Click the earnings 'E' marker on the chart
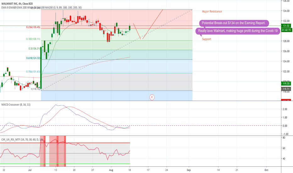293x173 pixels. (x=152, y=97)
